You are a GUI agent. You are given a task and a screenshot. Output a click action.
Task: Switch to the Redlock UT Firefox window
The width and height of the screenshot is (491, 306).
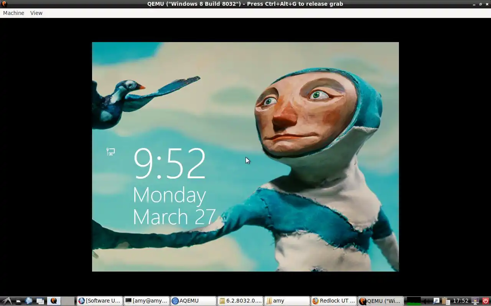[334, 301]
